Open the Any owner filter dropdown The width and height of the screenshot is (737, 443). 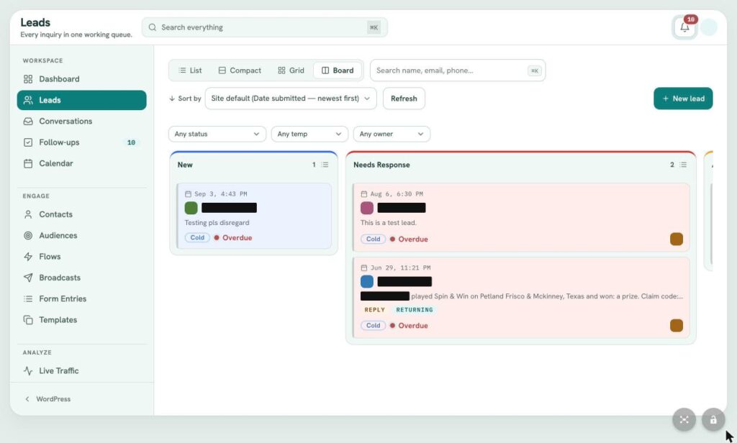392,134
